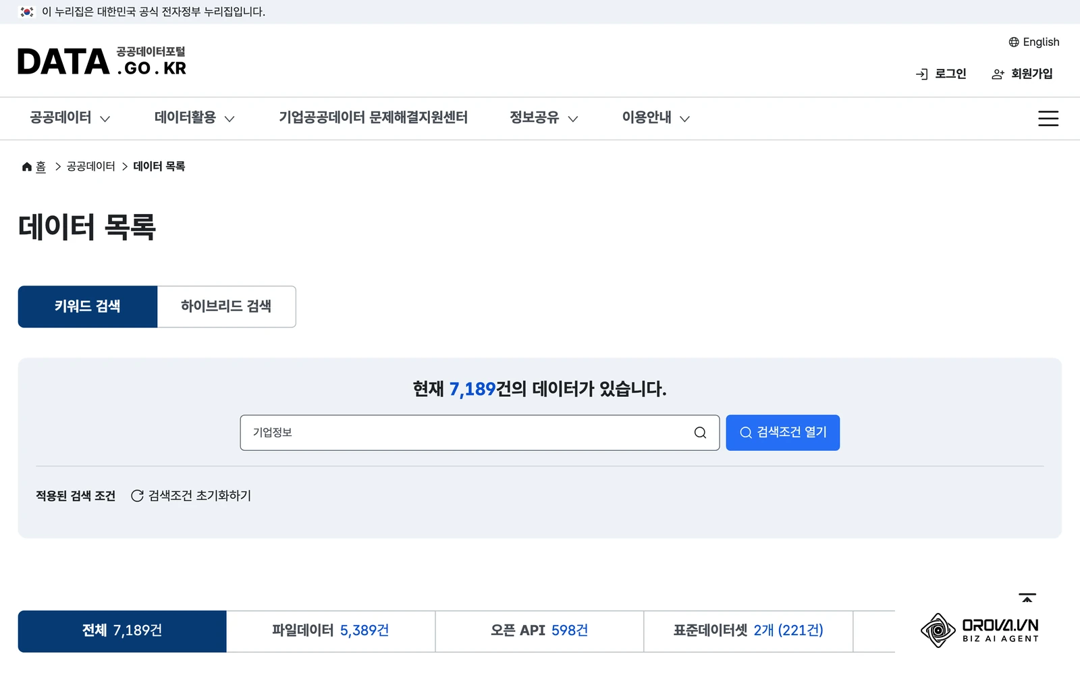
Task: Expand the 이용안내 menu
Action: pyautogui.click(x=656, y=118)
